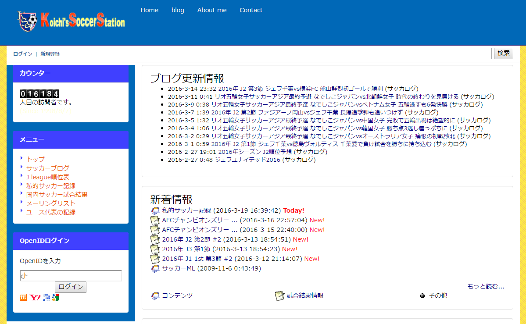This screenshot has height=324, width=526.
Task: Click the bullet icon beside その他
Action: coord(422,296)
